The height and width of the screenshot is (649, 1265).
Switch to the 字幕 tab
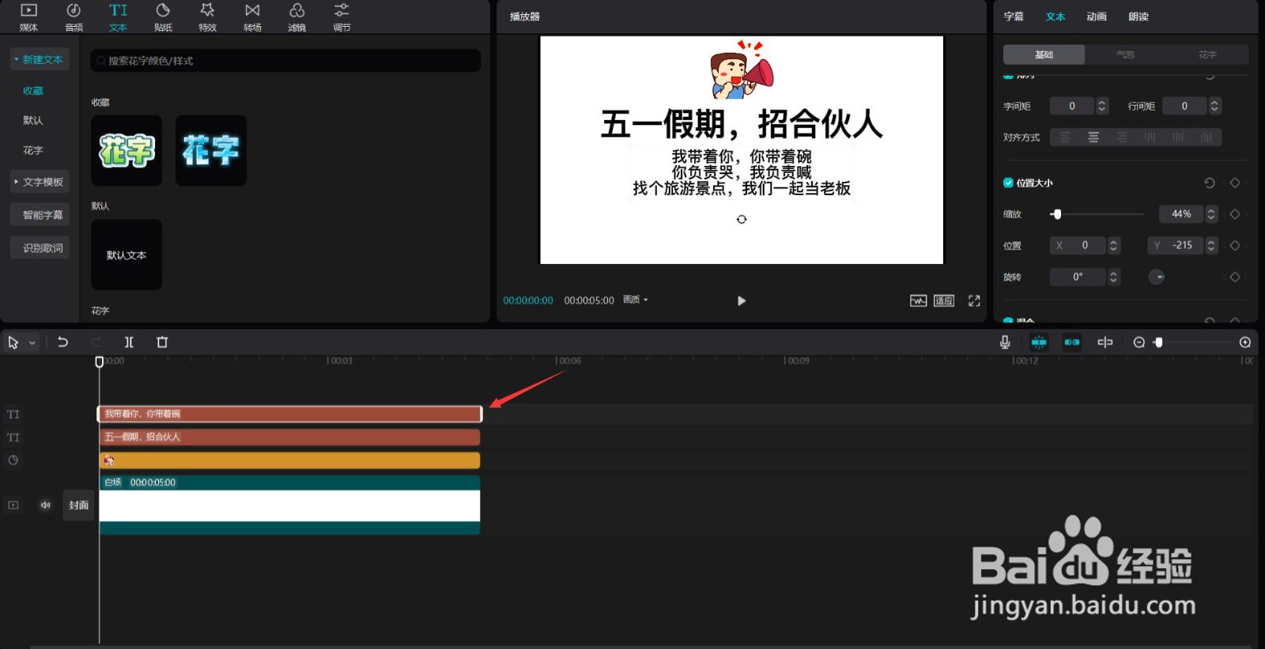pyautogui.click(x=1014, y=17)
